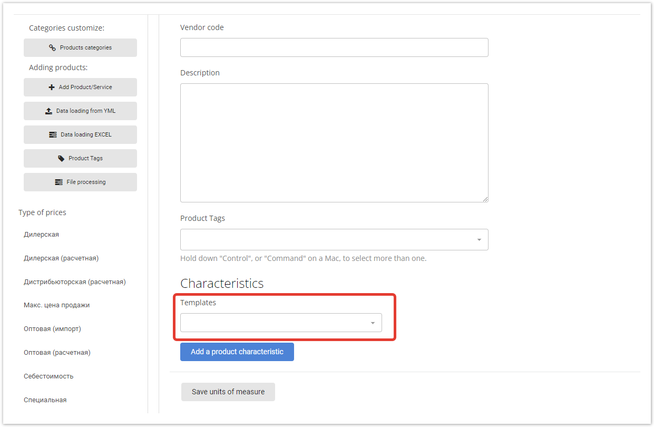The height and width of the screenshot is (427, 654).
Task: Click Add a product characteristic button
Action: tap(237, 352)
